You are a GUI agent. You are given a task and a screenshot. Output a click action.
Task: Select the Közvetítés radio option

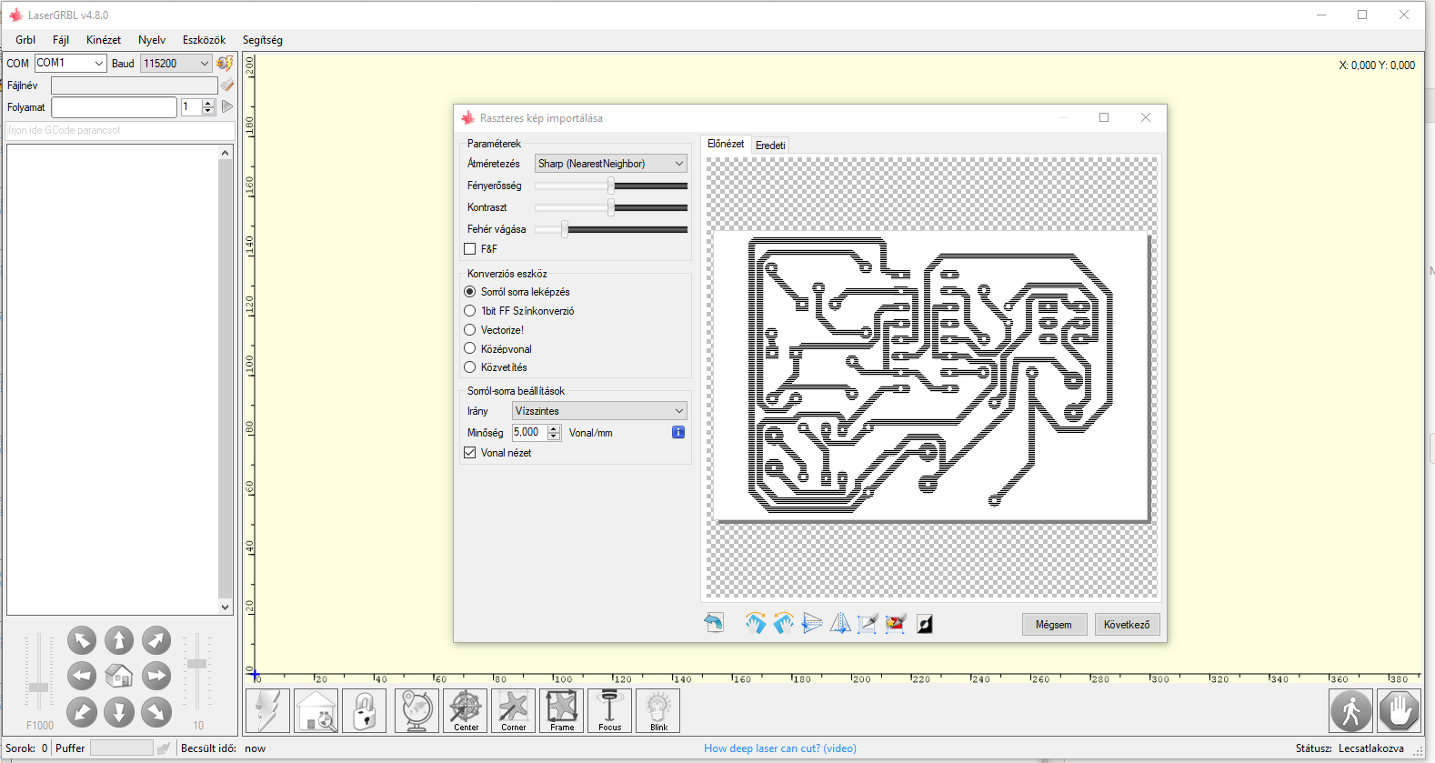click(470, 367)
